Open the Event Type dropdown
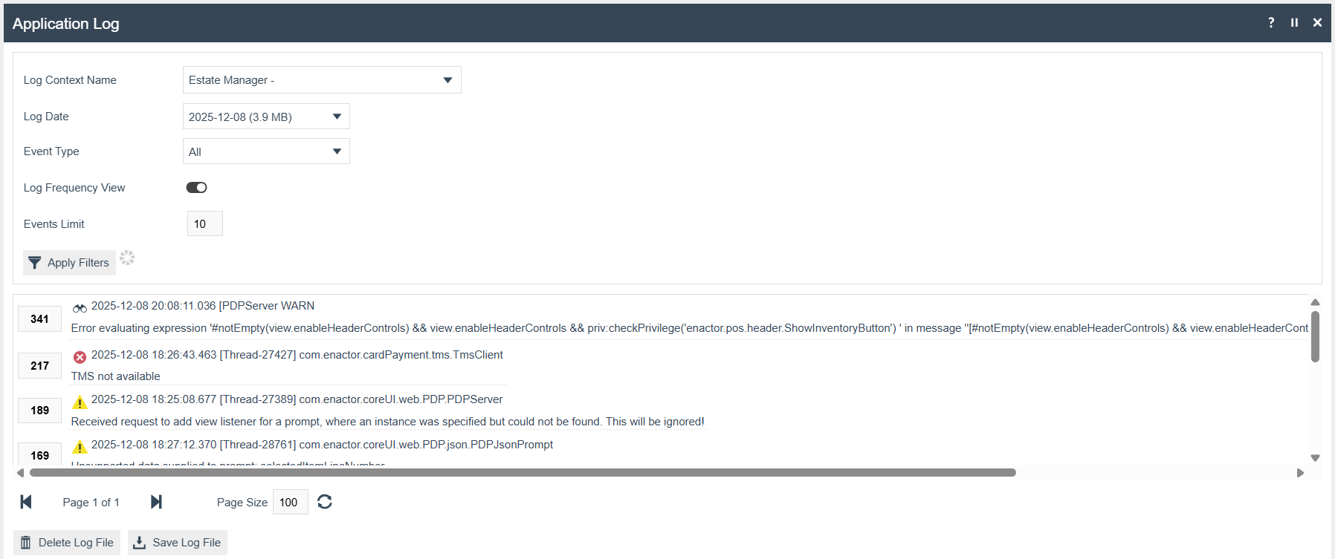Image resolution: width=1335 pixels, height=559 pixels. pyautogui.click(x=266, y=151)
